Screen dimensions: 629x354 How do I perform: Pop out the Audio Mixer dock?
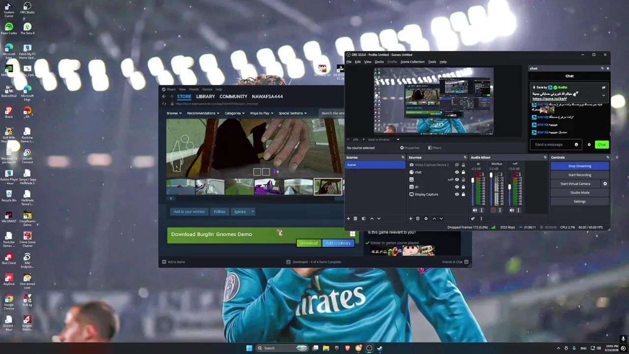pyautogui.click(x=545, y=157)
